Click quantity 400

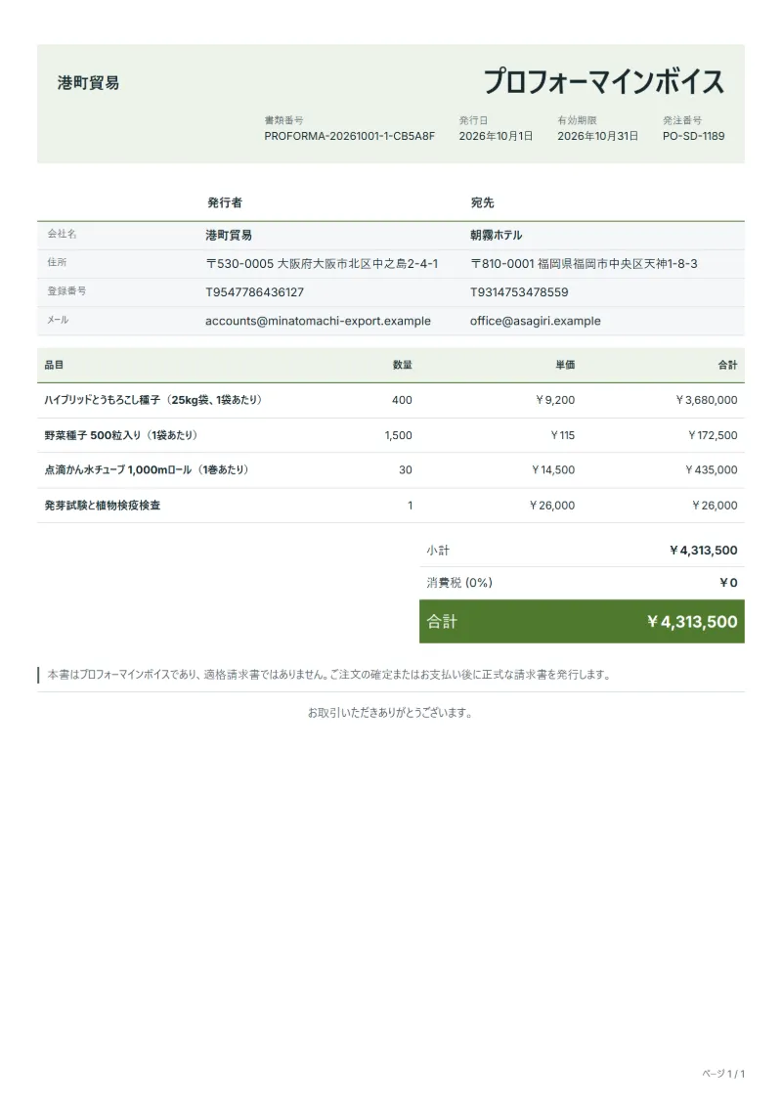pos(402,401)
